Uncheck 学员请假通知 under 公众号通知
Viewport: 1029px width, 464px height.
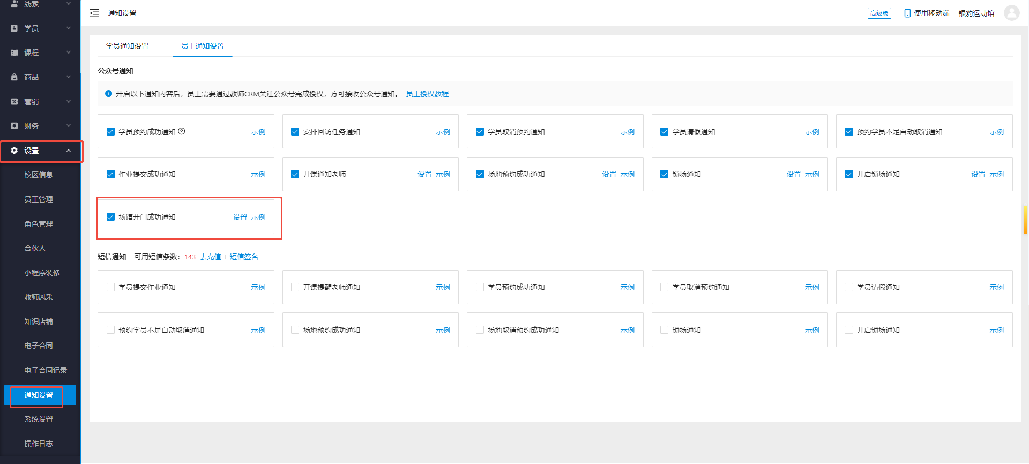click(x=664, y=131)
